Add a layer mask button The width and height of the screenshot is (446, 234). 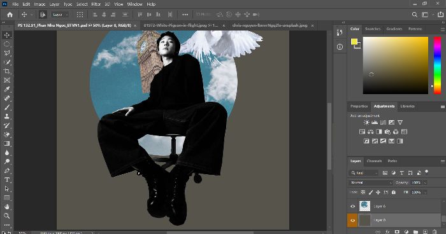pyautogui.click(x=397, y=231)
